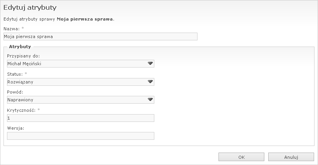Click the Nazwa field label
The height and width of the screenshot is (165, 318).
pos(11,29)
